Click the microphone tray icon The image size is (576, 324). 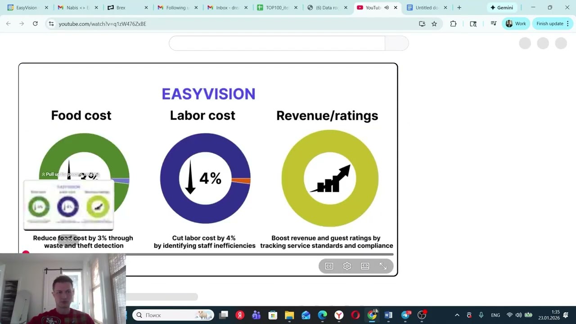[x=481, y=315]
